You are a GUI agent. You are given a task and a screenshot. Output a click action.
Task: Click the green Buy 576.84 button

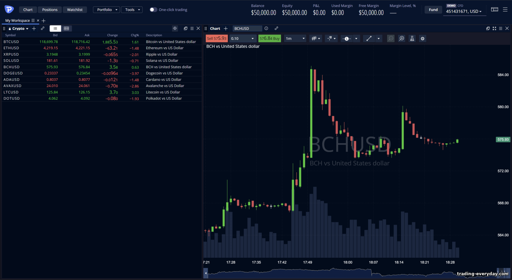click(270, 39)
